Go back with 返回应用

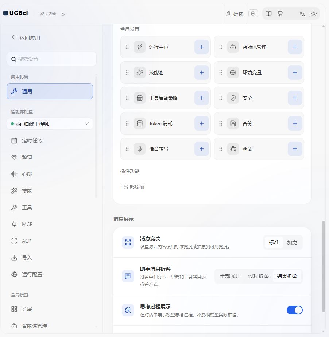tap(26, 38)
